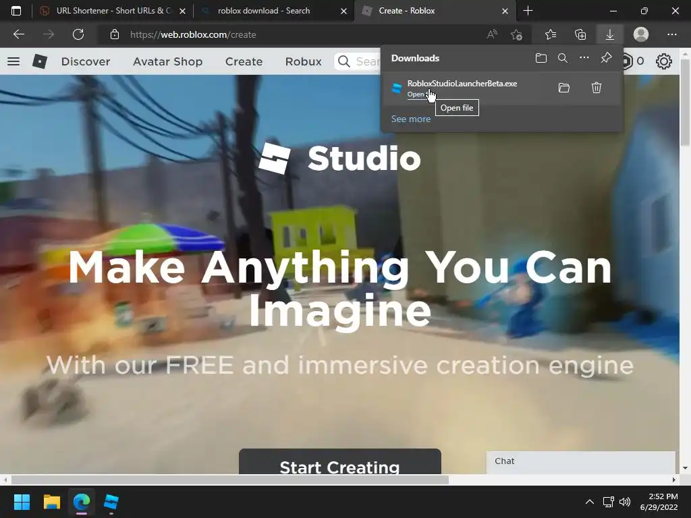Screen dimensions: 691x518
Task: Open File Explorer from taskbar
Action: (51, 502)
